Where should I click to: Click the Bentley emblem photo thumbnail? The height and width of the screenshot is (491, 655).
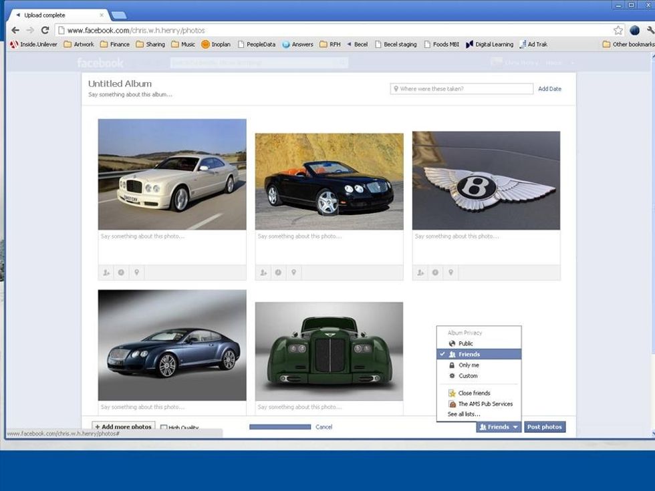(487, 180)
